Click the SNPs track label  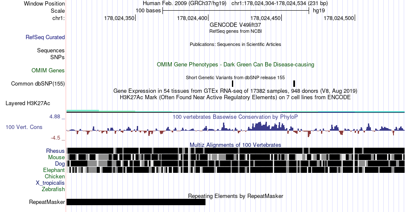point(58,57)
